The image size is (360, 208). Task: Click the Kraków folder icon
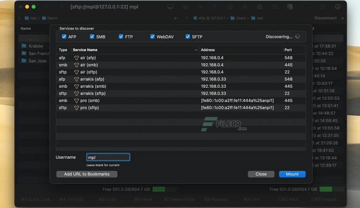[x=25, y=46]
